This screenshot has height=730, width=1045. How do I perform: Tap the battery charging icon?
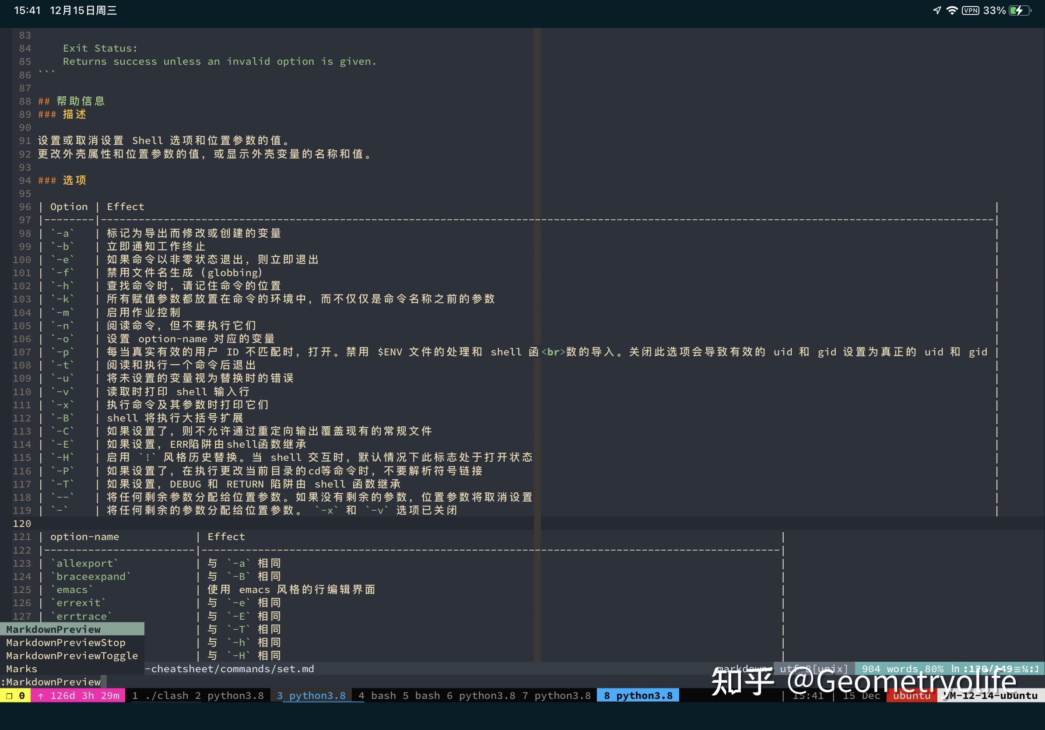tap(1020, 11)
